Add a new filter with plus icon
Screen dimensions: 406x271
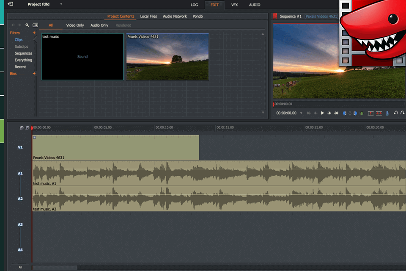click(x=34, y=33)
